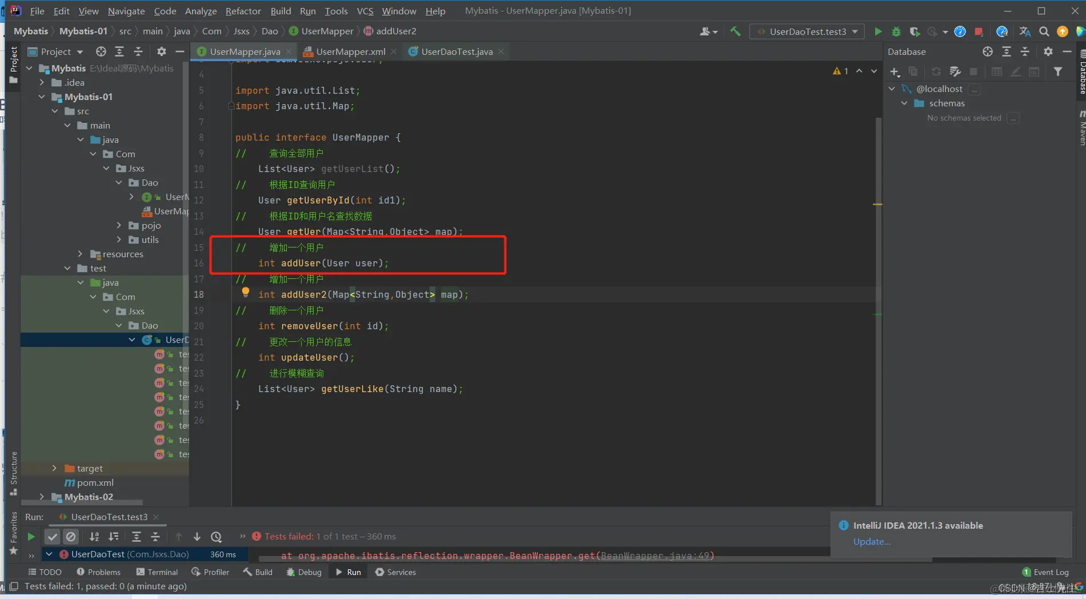Build the project with the hammer icon
1086x599 pixels.
[735, 31]
